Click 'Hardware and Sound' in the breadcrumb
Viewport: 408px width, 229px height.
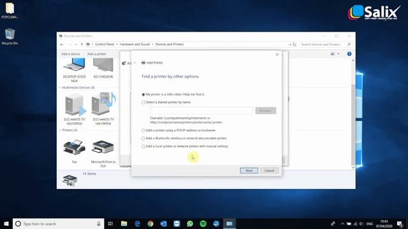(135, 45)
